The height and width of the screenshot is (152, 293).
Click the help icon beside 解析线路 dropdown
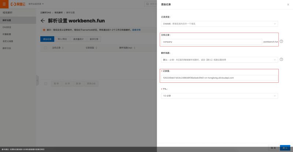[x=281, y=59]
